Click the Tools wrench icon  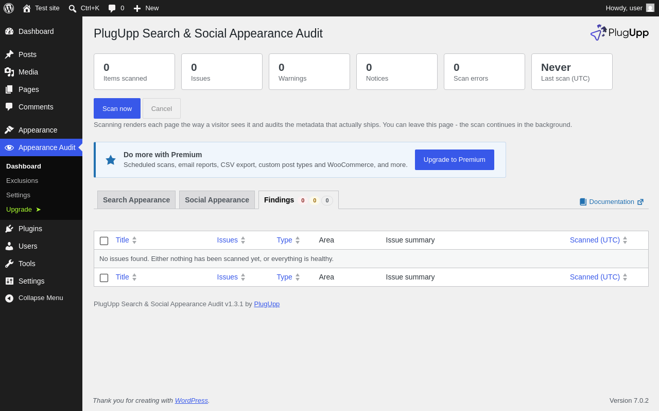9,264
